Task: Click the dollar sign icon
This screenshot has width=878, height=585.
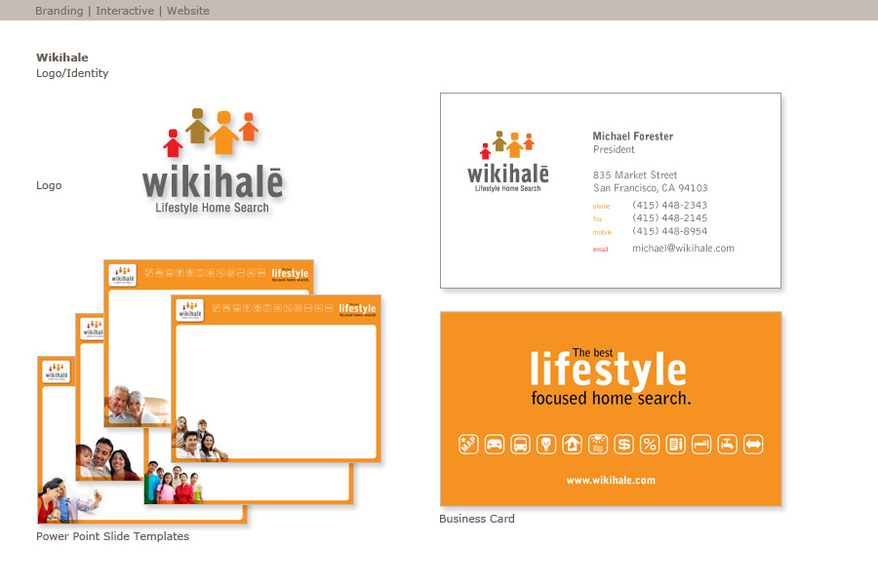Action: click(x=623, y=445)
